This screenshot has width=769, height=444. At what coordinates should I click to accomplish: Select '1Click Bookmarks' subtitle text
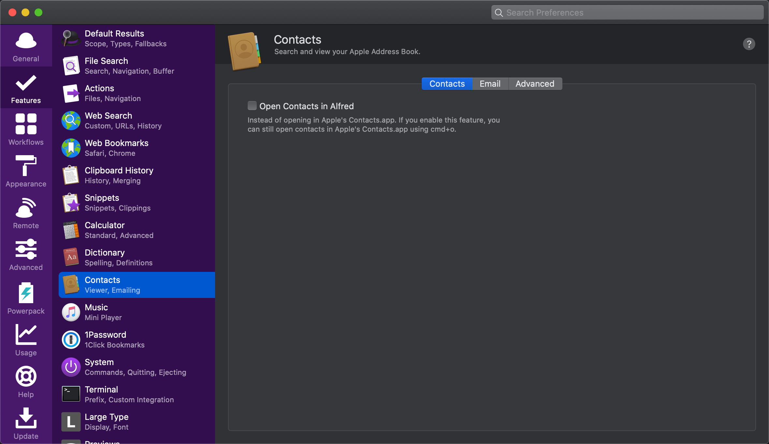pos(115,345)
